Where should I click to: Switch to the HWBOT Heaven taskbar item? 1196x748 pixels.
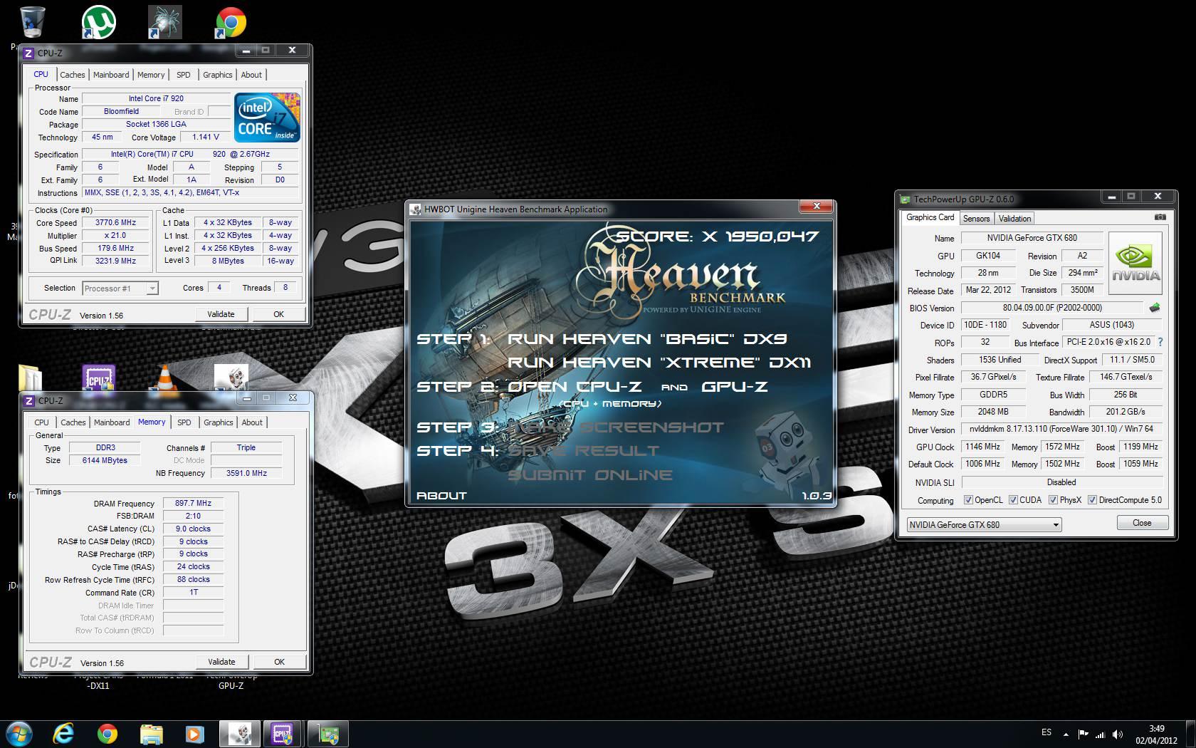pyautogui.click(x=240, y=734)
